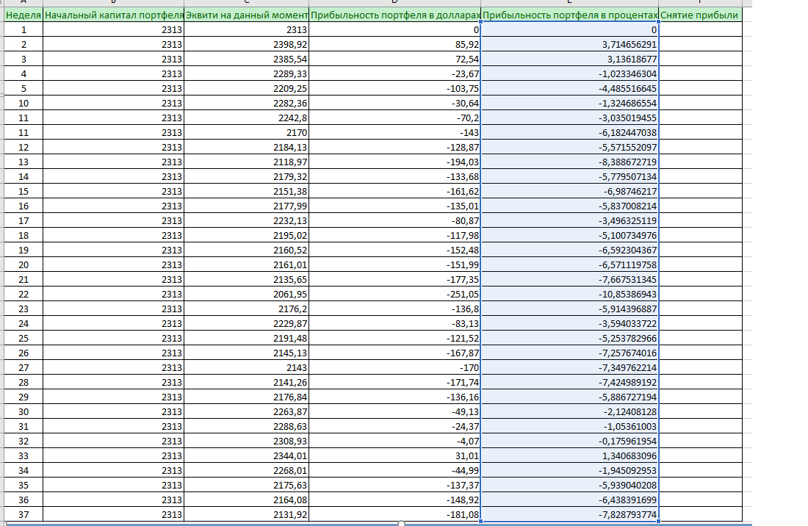Click the "Прибыльность портфеля в долларах" header cell

395,15
